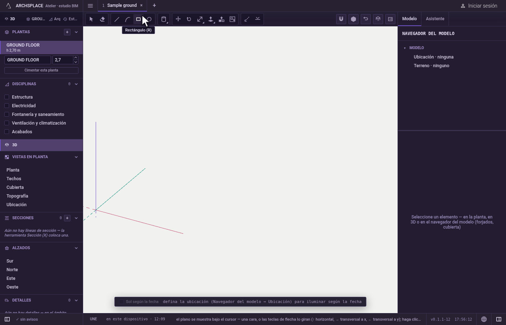Screen dimensions: 506x325
Task: Click the solid hexagon shading button
Action: click(353, 19)
